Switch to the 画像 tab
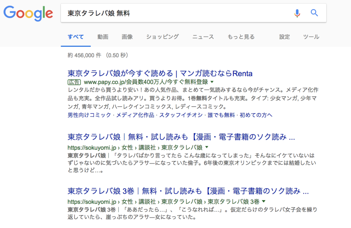 tap(127, 37)
